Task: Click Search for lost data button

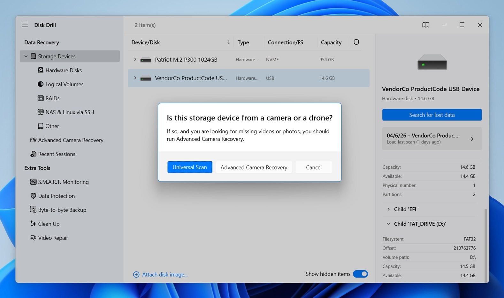Action: click(x=432, y=115)
